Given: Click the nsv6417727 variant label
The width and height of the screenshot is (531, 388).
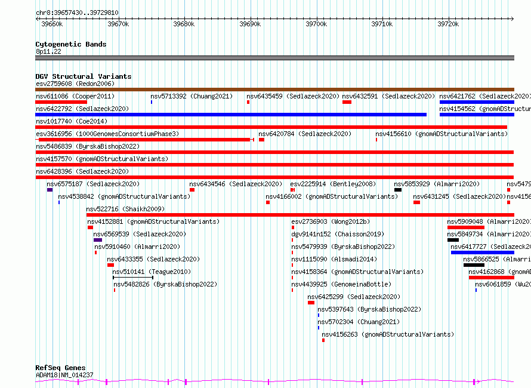Looking at the screenshot, I should 490,247.
